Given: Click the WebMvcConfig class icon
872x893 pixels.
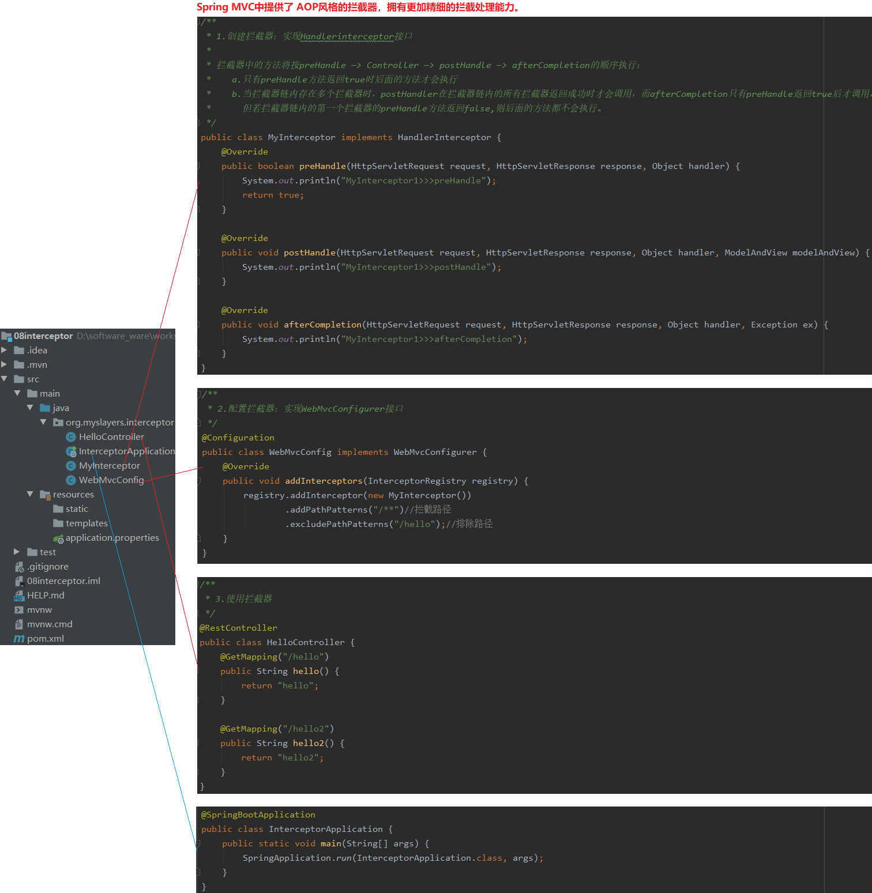Looking at the screenshot, I should [x=71, y=480].
